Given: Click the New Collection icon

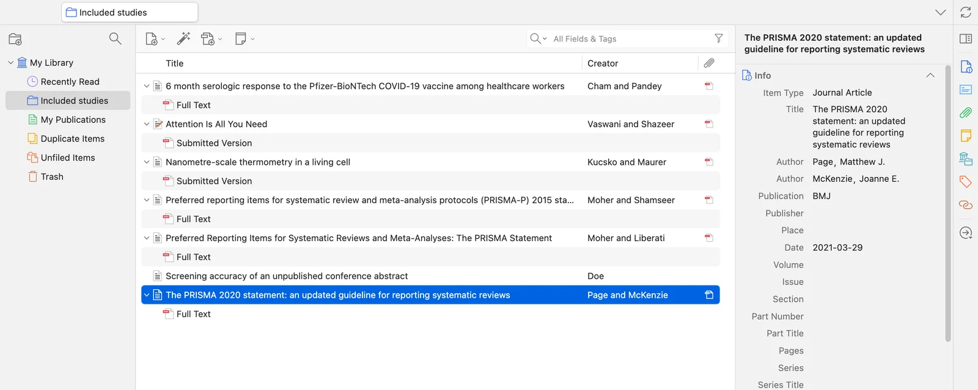Looking at the screenshot, I should pos(15,39).
